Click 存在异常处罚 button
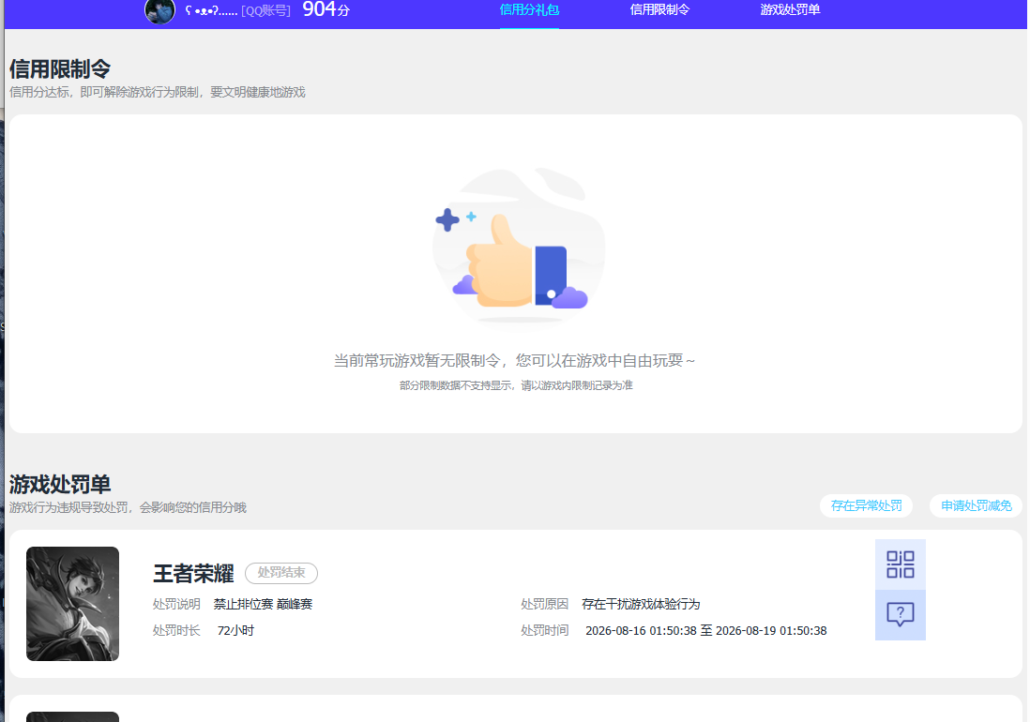 coord(866,505)
